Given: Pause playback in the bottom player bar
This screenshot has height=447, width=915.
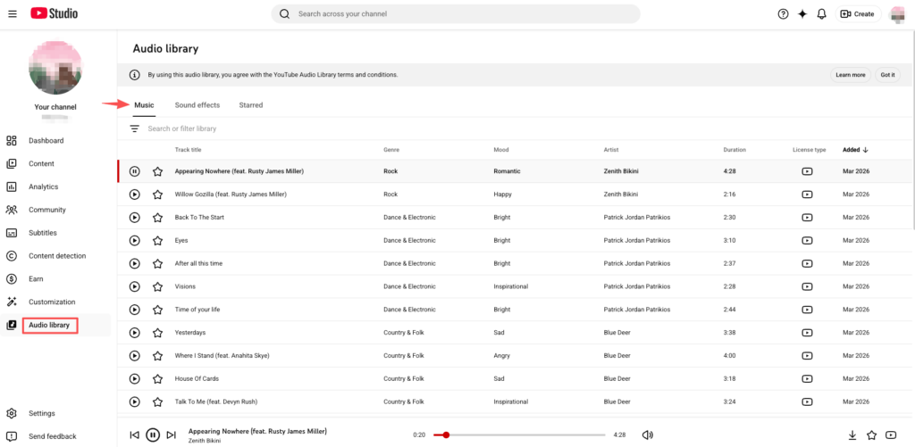Looking at the screenshot, I should pyautogui.click(x=152, y=435).
